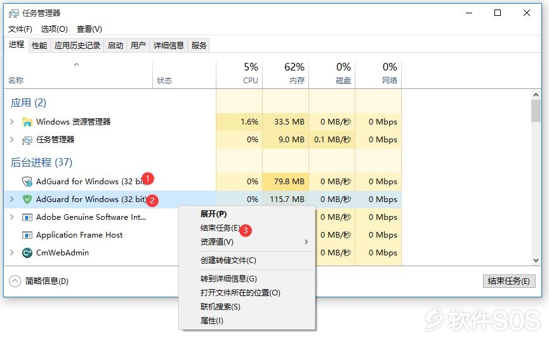
Task: Sort by the CPU column header
Action: (x=239, y=74)
